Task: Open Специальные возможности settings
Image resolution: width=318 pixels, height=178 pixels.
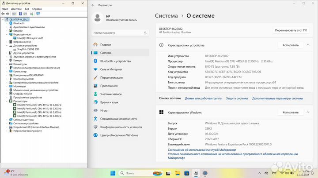Action: (121, 119)
